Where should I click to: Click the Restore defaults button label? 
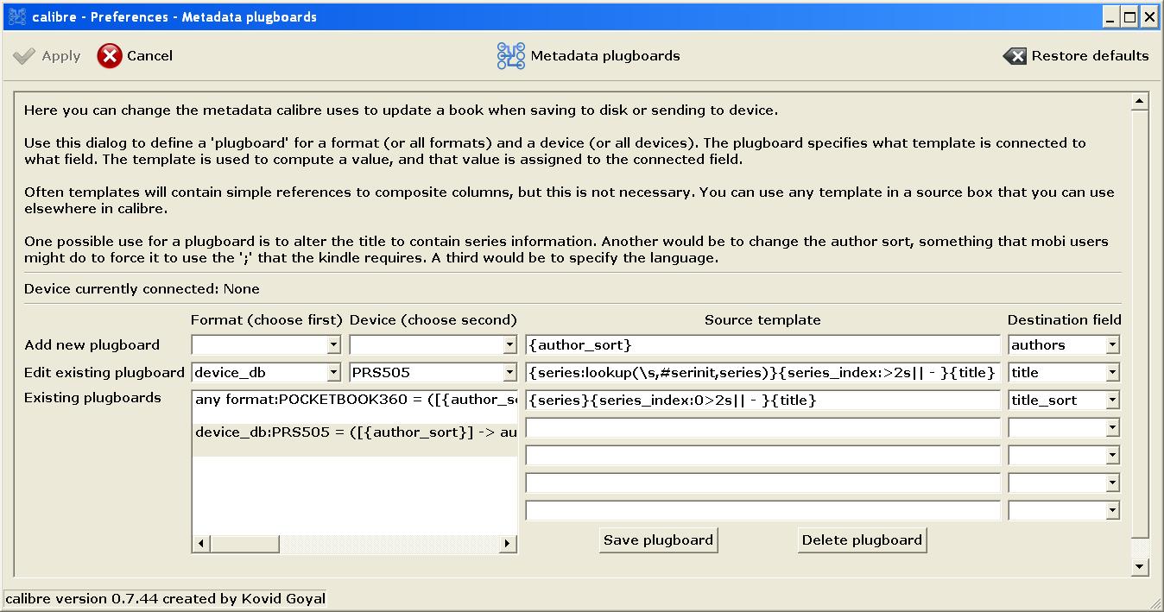(x=1090, y=56)
